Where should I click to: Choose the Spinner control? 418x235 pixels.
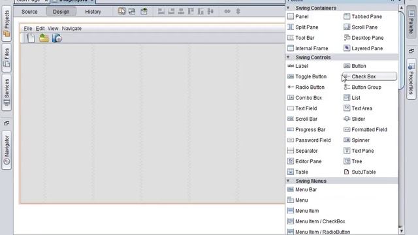tap(357, 140)
